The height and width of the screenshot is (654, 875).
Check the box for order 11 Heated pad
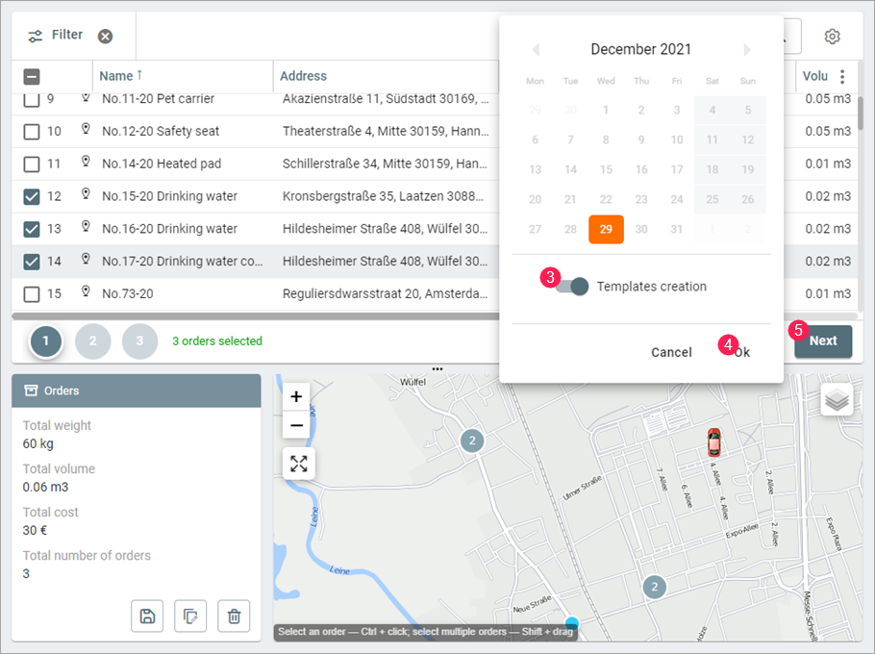click(32, 163)
